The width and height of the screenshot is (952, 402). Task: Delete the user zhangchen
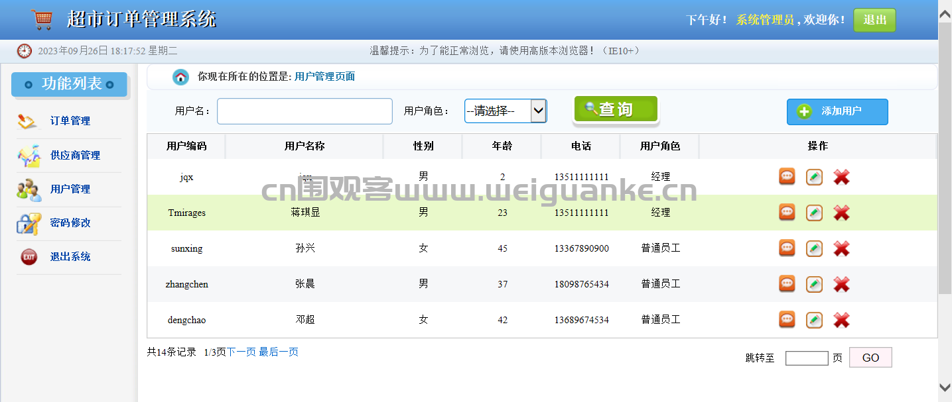(841, 285)
